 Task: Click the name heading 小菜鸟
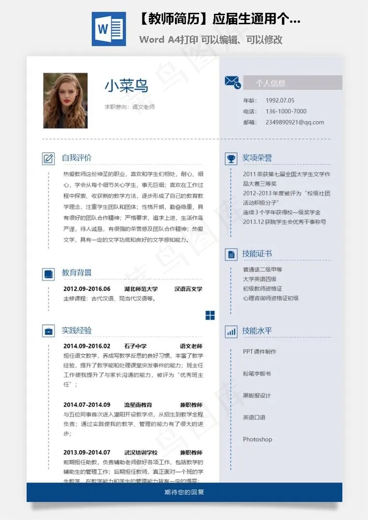click(x=126, y=86)
